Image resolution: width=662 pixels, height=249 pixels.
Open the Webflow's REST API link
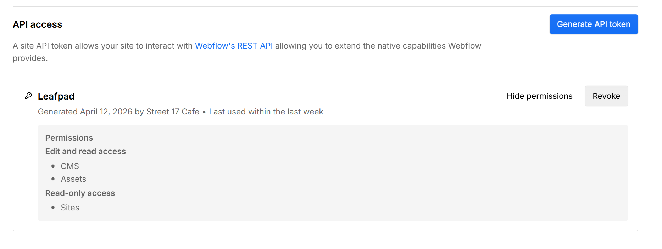(234, 46)
